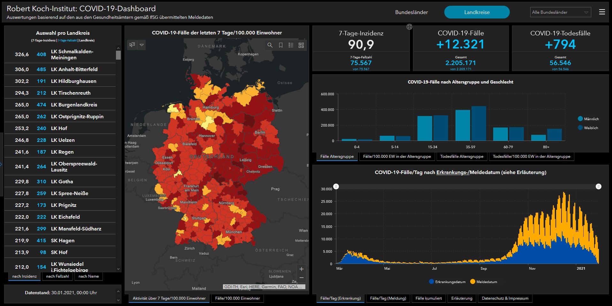
Task: Expand the 7-Tage-Inzidenz panel to fullscreen
Action: tap(409, 27)
